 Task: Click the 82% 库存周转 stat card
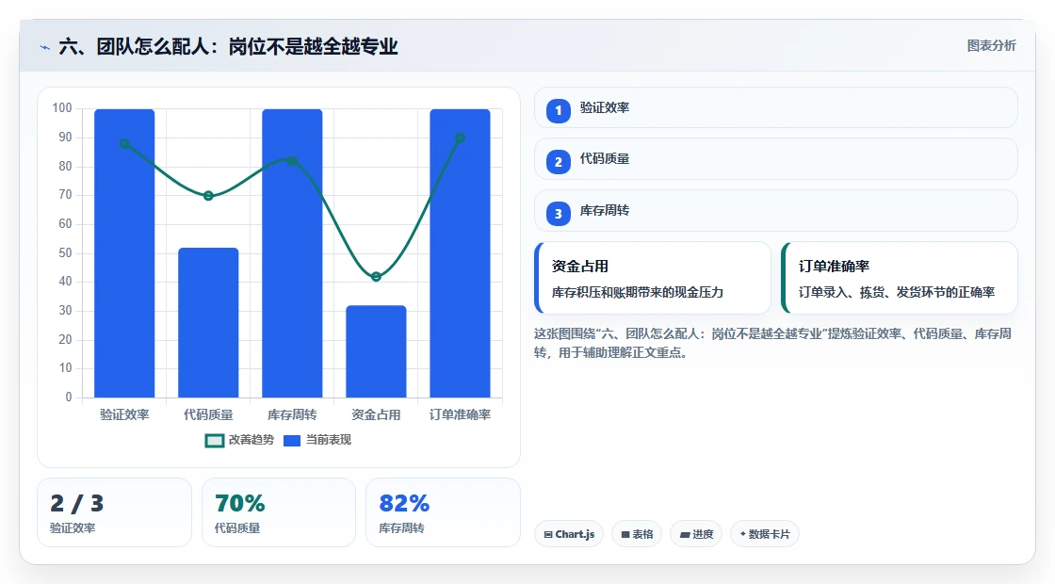pos(443,512)
